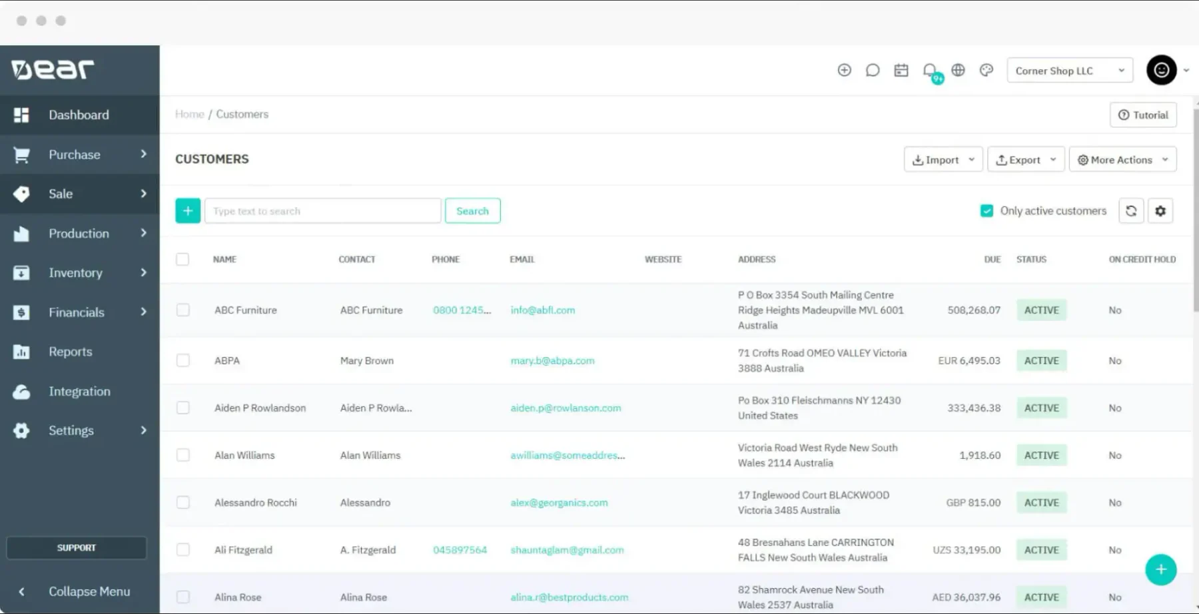Go to Home breadcrumb link
Screen dimensions: 1199x614
189,115
